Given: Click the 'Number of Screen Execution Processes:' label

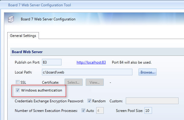Looking at the screenshot, I should 46,110.
